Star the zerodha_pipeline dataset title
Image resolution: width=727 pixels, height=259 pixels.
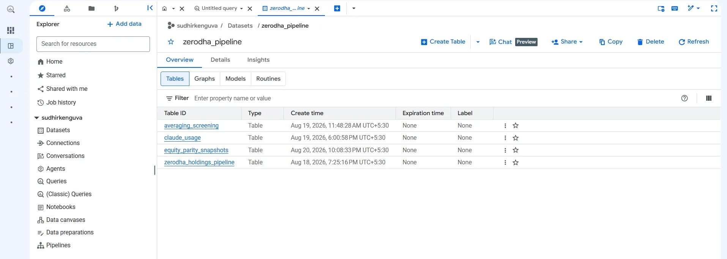tap(171, 42)
